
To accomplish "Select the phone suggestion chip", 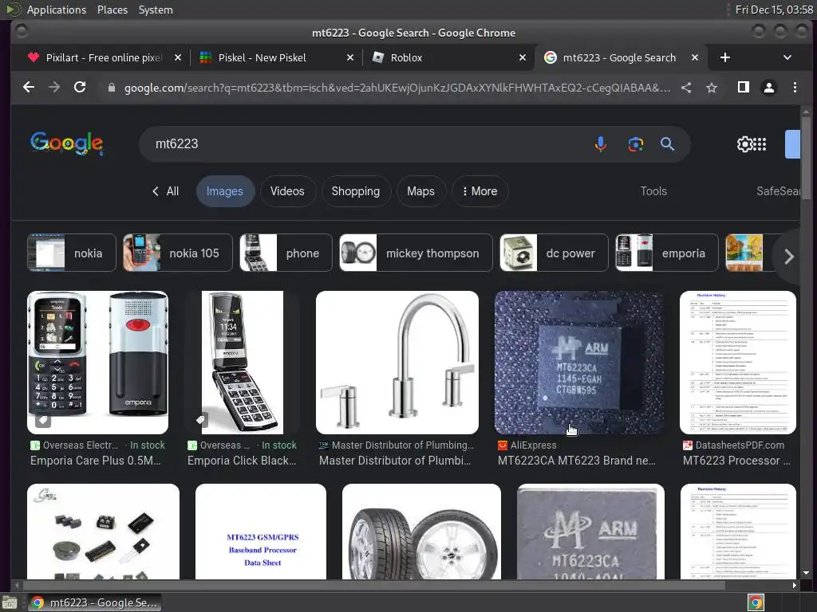I will pyautogui.click(x=286, y=253).
